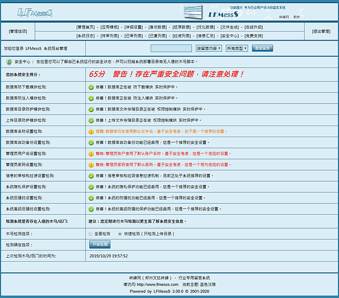The height and width of the screenshot is (298, 339).
Task: Click the 退出管理 logout link
Action: tap(321, 31)
